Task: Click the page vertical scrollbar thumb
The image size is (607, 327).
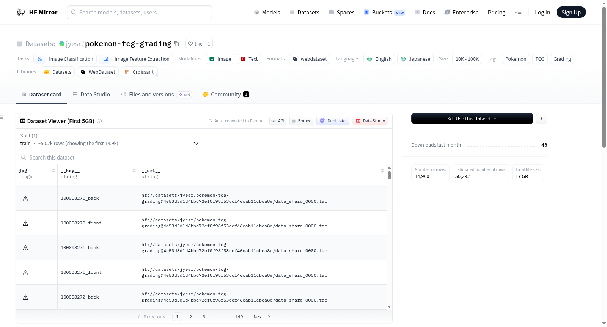Action: pyautogui.click(x=604, y=77)
